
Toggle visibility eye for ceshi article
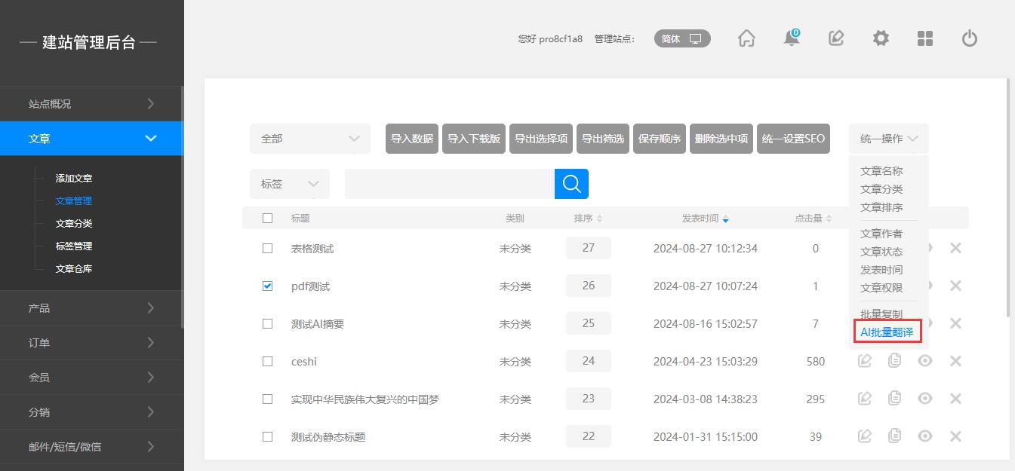(925, 361)
